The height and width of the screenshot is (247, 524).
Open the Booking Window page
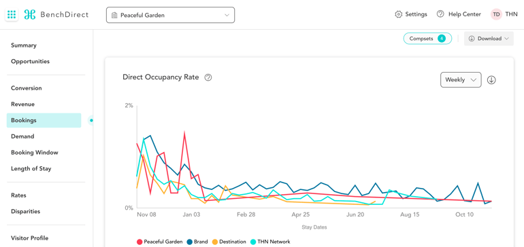pyautogui.click(x=35, y=153)
